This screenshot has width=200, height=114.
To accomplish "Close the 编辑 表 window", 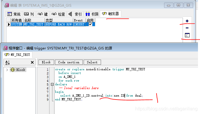I will coord(188,5).
